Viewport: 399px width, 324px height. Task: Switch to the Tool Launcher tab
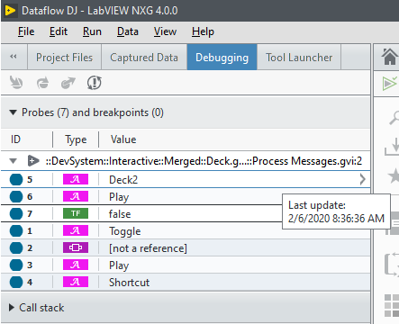coord(299,57)
